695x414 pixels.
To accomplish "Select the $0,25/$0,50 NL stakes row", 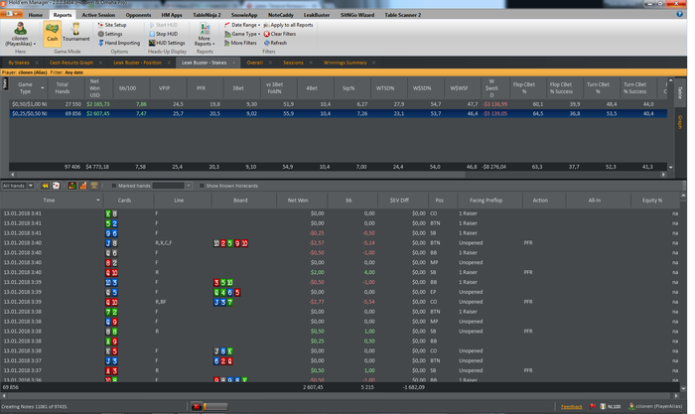I will click(339, 113).
